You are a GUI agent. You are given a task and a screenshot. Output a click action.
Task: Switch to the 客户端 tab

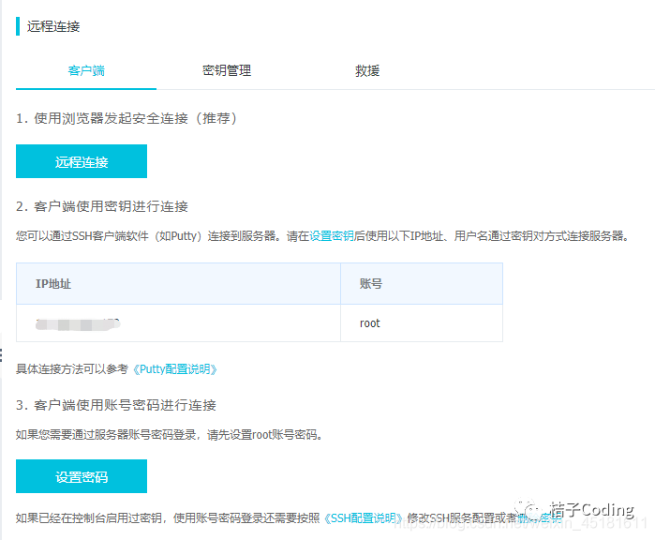coord(86,70)
